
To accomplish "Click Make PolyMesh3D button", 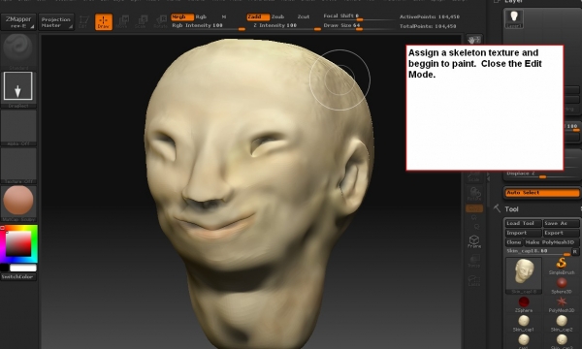I will 552,242.
